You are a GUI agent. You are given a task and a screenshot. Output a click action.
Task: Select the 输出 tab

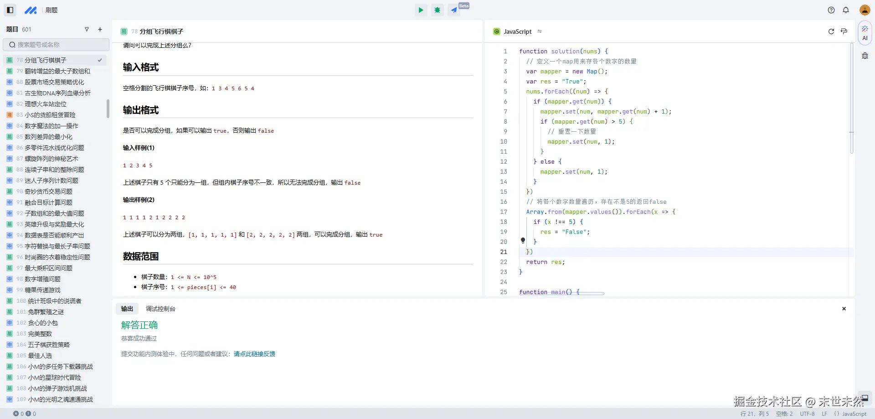(127, 309)
